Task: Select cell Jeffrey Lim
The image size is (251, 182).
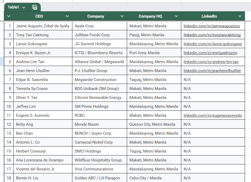Action: point(43,107)
